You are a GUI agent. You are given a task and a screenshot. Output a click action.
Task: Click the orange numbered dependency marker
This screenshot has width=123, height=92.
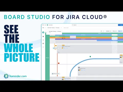(56, 46)
